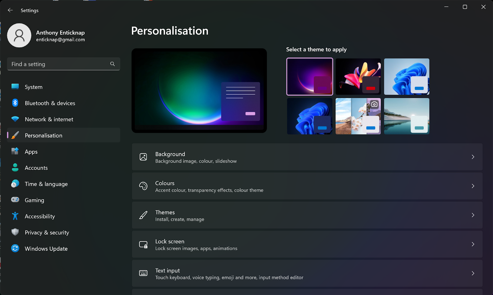Expand Text input row chevron
Viewport: 493px width, 295px height.
[473, 273]
